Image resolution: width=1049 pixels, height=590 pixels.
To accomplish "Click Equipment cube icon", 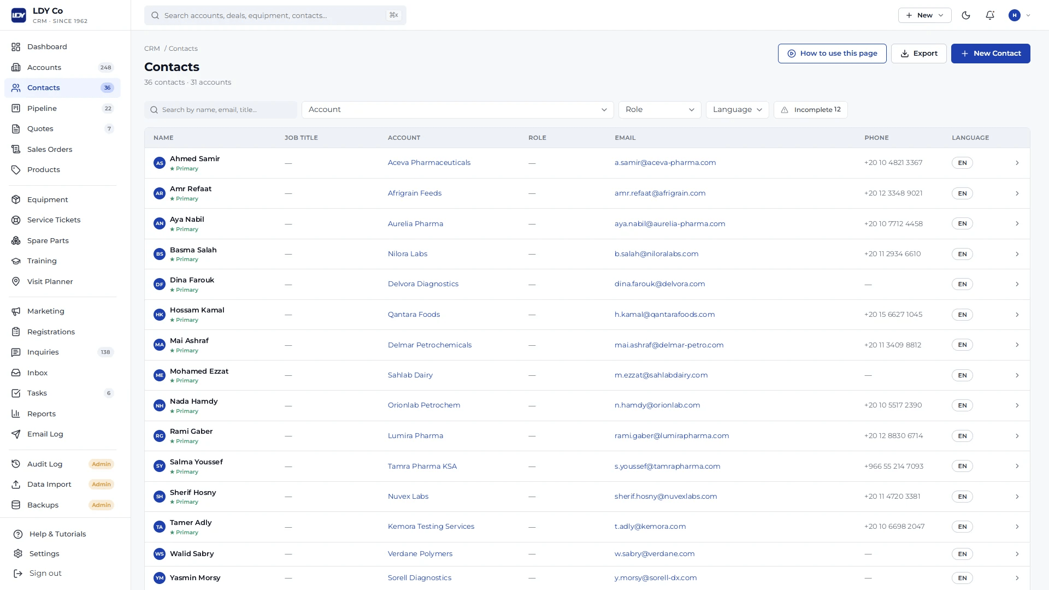I will click(x=16, y=200).
